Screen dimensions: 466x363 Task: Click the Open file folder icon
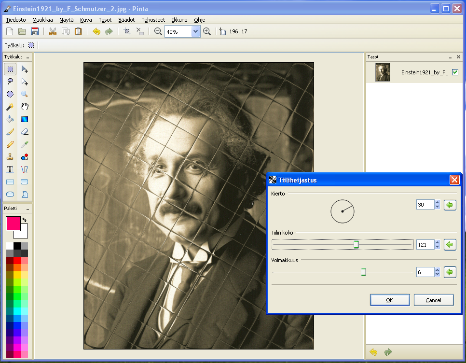tap(22, 31)
